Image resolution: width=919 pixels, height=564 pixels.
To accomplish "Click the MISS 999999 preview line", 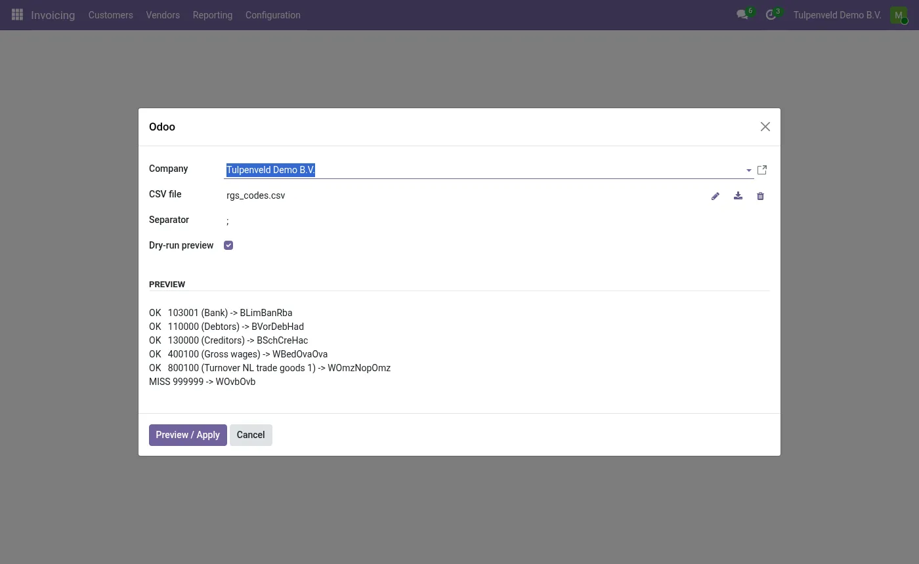I will click(202, 382).
